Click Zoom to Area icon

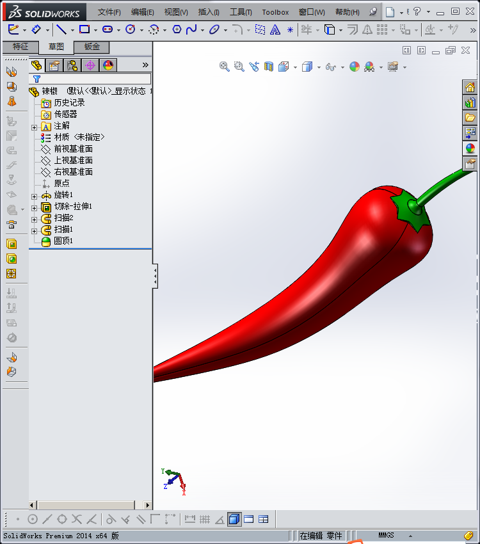[x=239, y=67]
